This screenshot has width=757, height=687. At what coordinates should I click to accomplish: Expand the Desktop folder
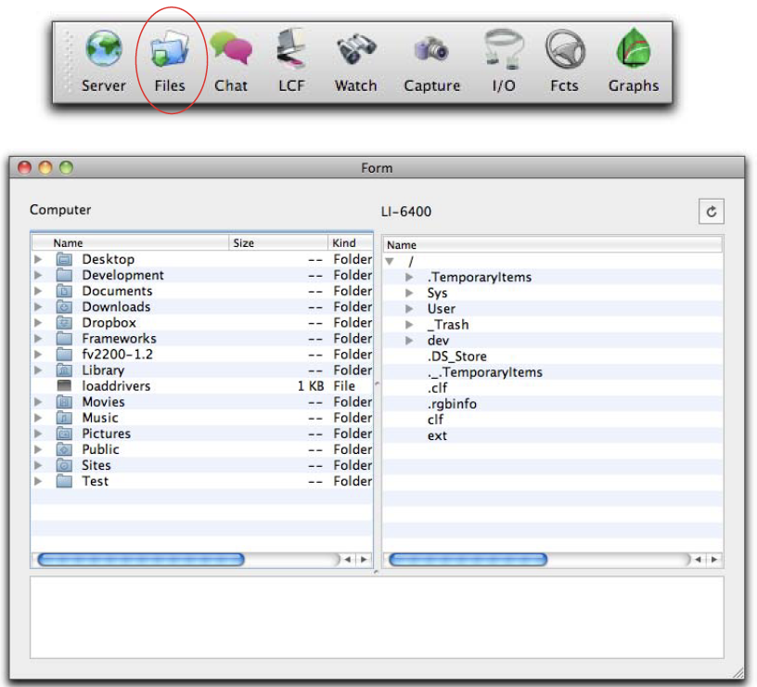(x=38, y=259)
